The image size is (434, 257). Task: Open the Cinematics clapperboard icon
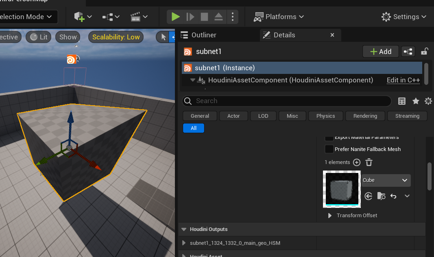click(x=135, y=17)
